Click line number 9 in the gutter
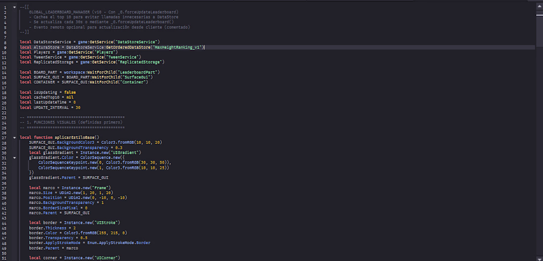 click(5, 47)
